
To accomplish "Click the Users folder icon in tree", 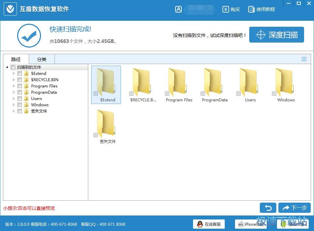I will point(26,98).
